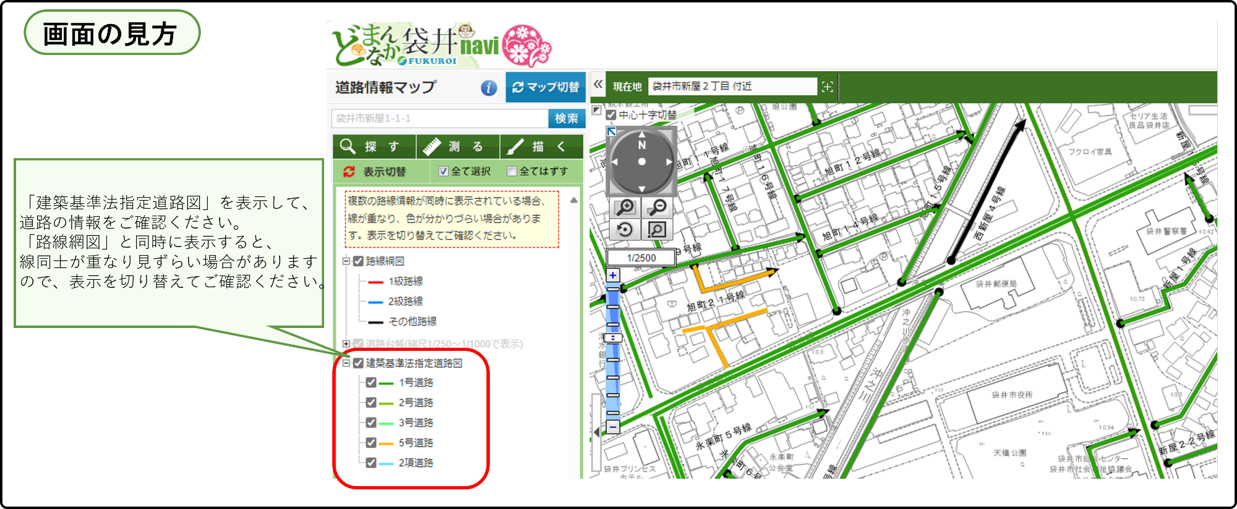
Task: Check the 全てはずす deselect all checkbox
Action: tap(511, 171)
